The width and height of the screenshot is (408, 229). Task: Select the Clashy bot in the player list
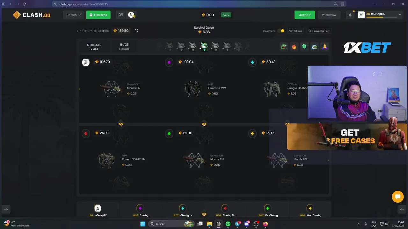[x=140, y=210]
